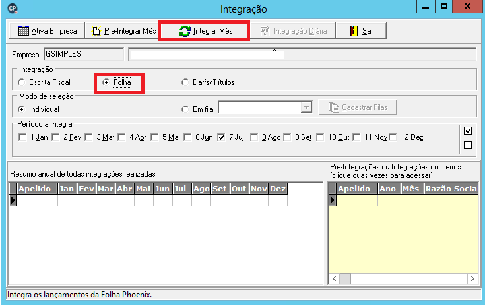The image size is (485, 306).
Task: Click the checked select-all-months box
Action: pos(468,131)
